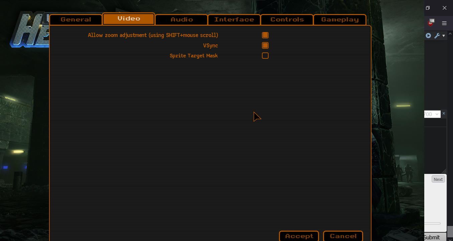Close the side panel using the small x

pyautogui.click(x=444, y=114)
